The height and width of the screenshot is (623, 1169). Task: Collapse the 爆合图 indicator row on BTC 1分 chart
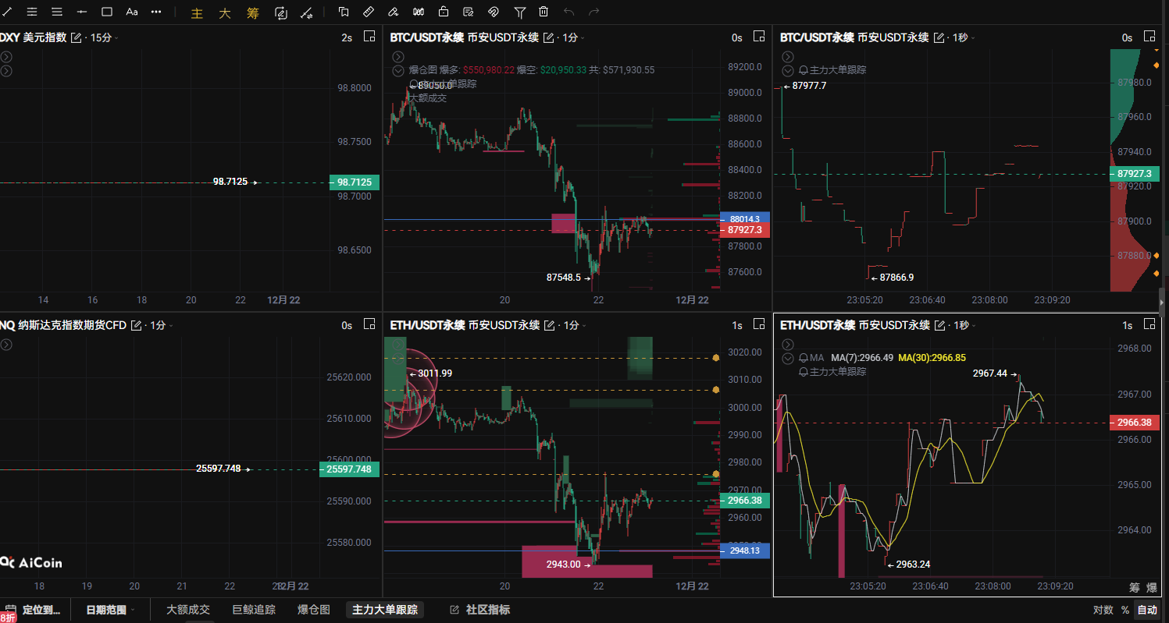398,70
